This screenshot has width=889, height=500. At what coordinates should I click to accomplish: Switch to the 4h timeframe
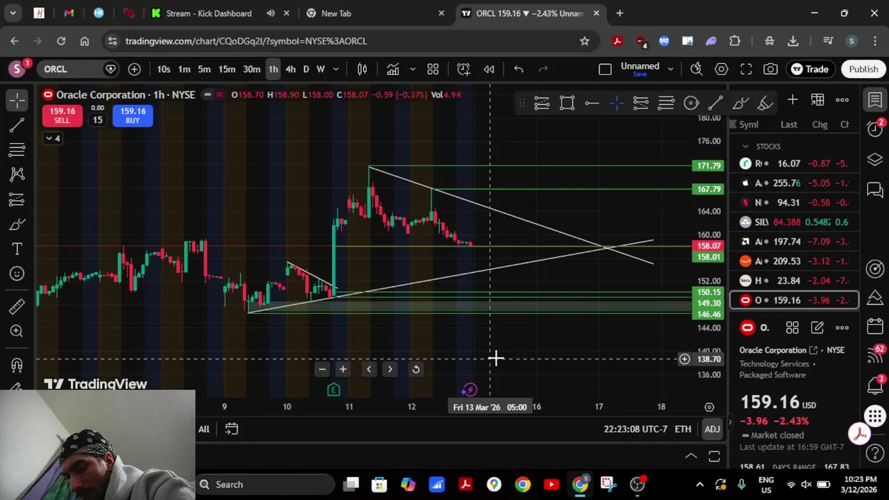[x=290, y=69]
